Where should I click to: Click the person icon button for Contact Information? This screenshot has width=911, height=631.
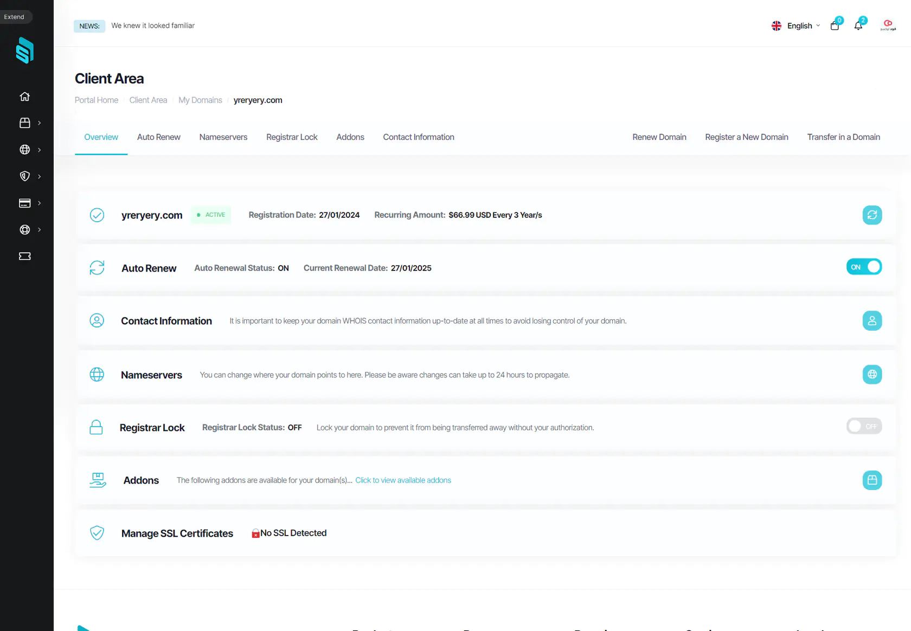(872, 321)
